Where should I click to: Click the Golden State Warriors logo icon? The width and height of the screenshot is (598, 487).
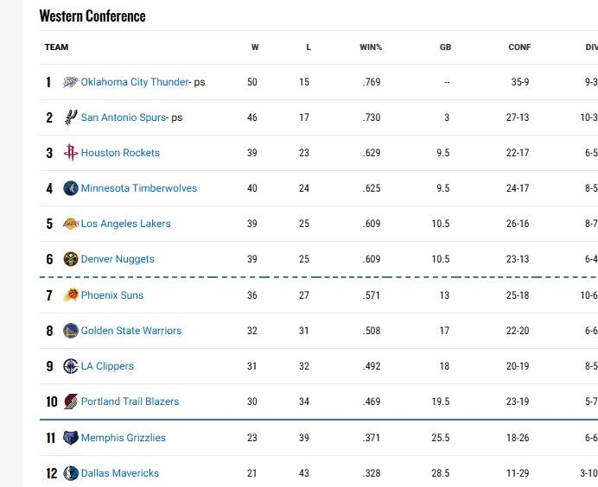tap(71, 331)
